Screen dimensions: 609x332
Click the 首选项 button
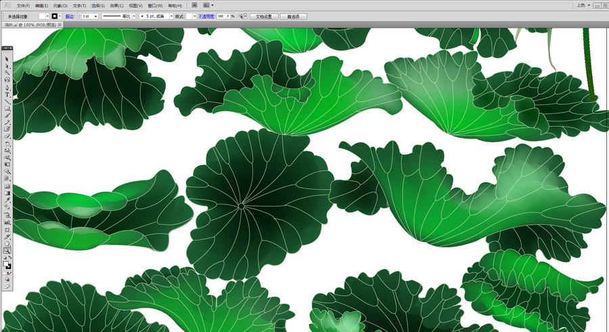(x=293, y=16)
